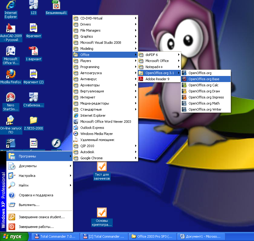Launch Windows Media Player

pos(105,134)
